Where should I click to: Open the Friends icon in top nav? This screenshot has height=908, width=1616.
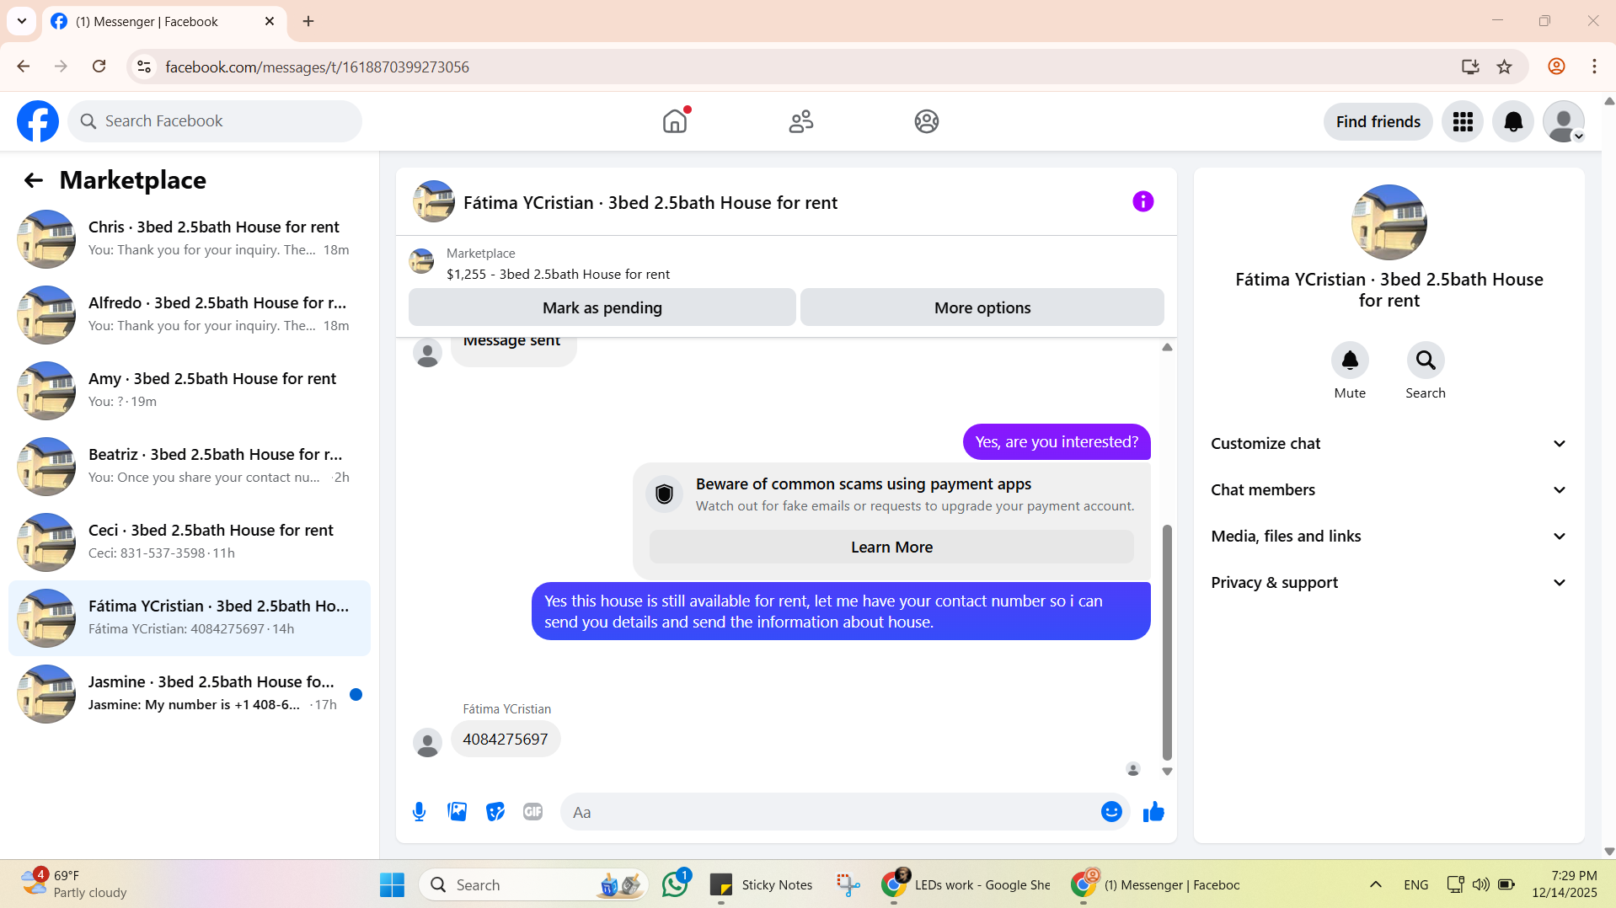pyautogui.click(x=800, y=121)
